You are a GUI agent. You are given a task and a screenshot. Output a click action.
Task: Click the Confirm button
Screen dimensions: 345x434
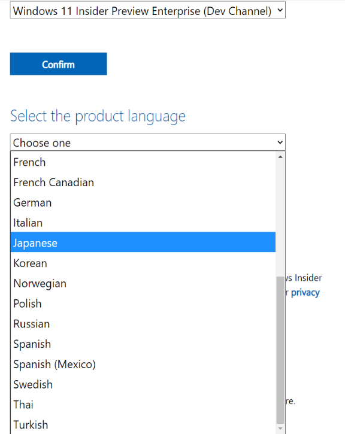tap(59, 64)
